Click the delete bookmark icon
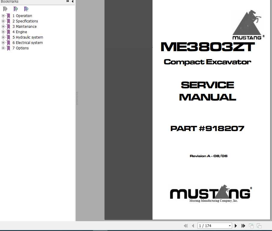 (5, 9)
